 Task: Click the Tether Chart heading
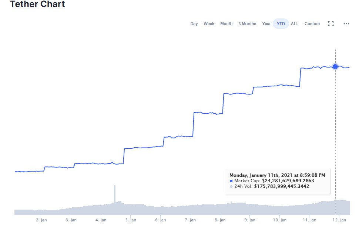coord(37,4)
